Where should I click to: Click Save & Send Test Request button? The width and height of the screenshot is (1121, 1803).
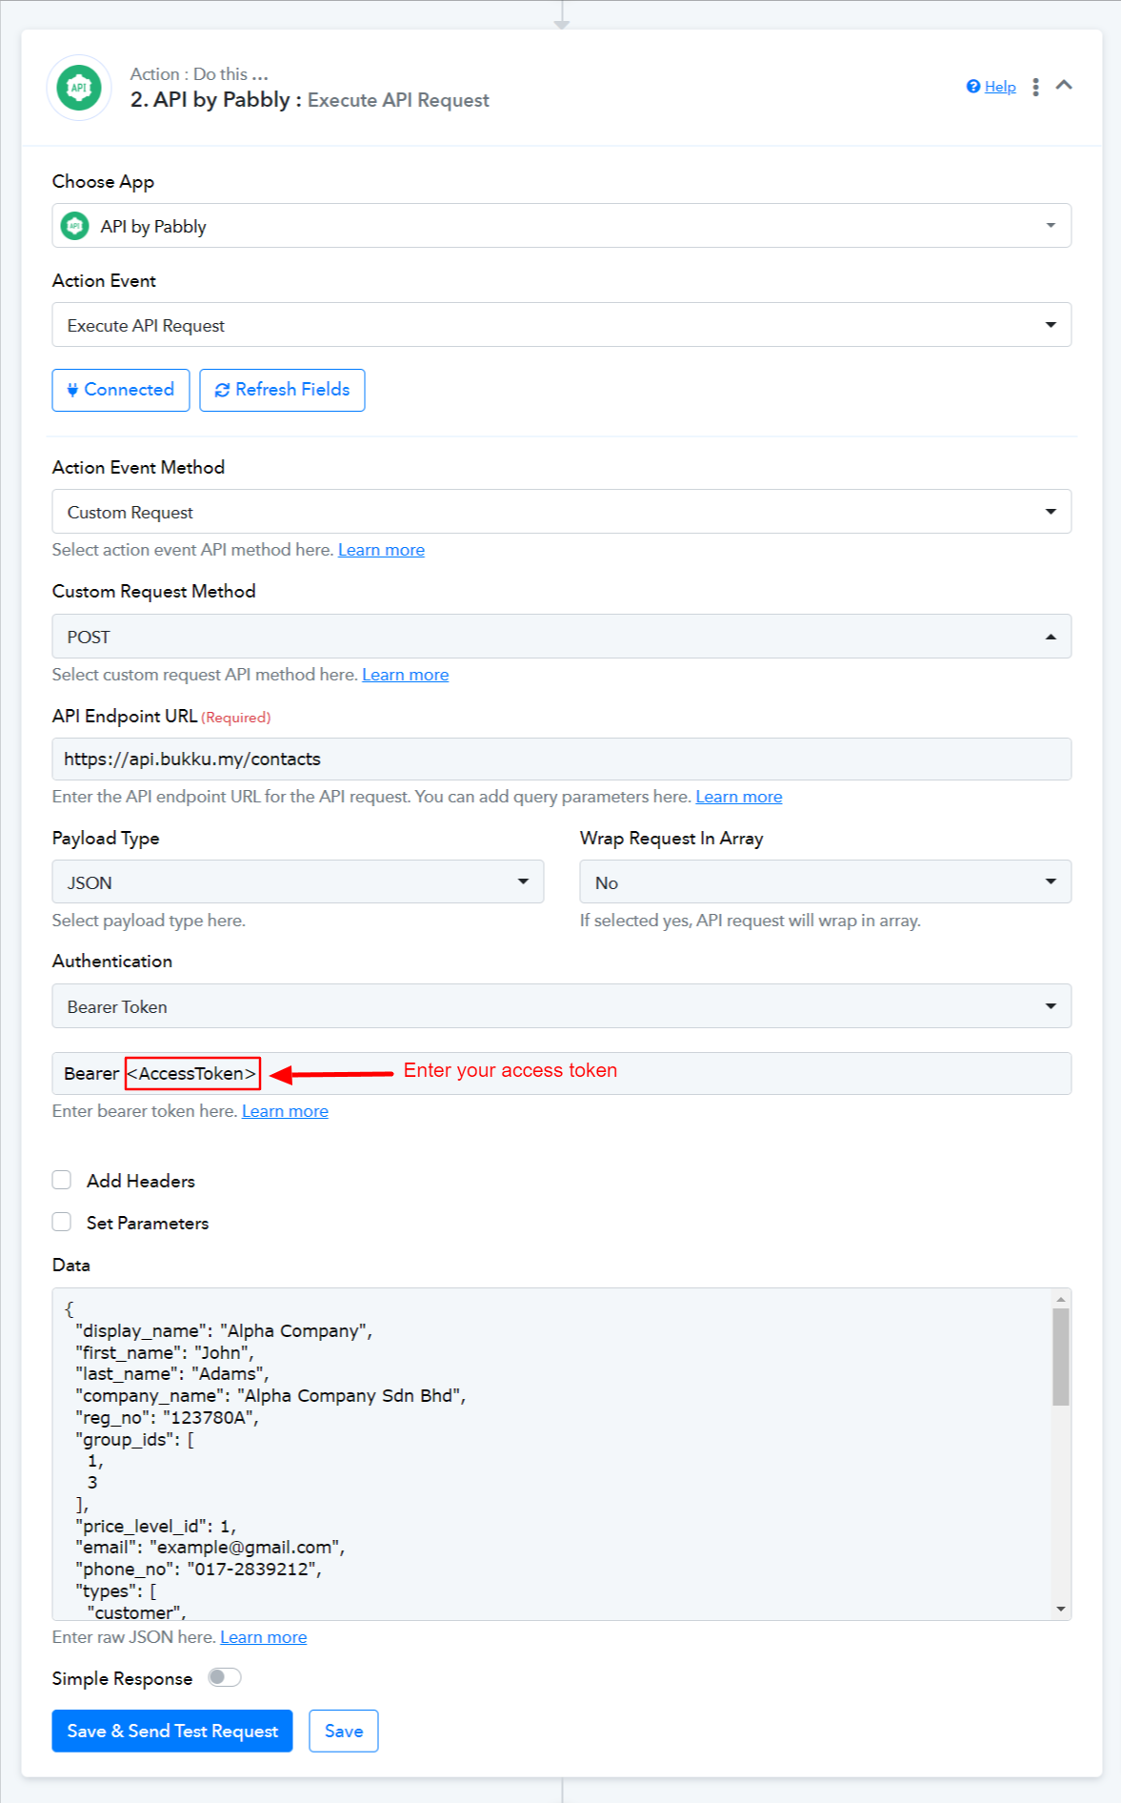[172, 1731]
